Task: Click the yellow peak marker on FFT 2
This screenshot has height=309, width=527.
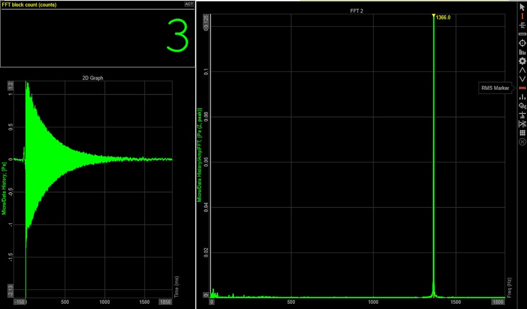Action: (x=435, y=16)
